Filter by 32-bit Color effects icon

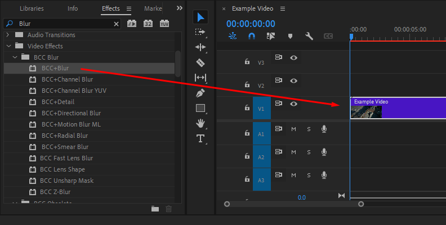click(x=148, y=24)
